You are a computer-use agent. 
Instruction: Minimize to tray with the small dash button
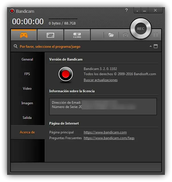137,10
